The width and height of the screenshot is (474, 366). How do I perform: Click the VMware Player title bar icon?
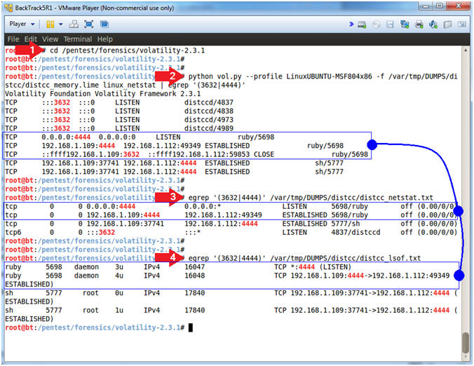(9, 7)
